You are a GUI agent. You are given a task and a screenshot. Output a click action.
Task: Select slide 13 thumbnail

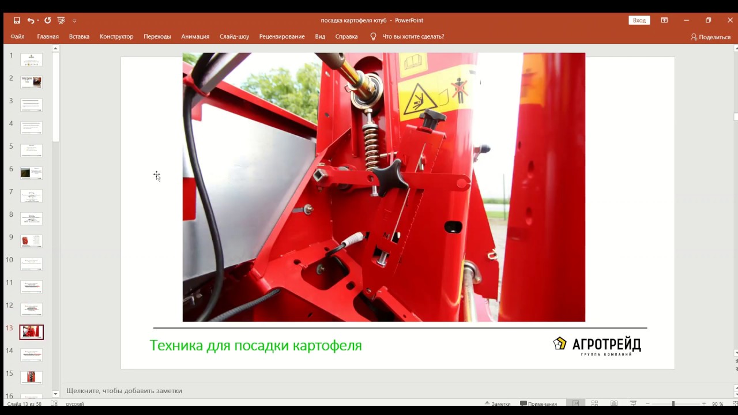[31, 332]
